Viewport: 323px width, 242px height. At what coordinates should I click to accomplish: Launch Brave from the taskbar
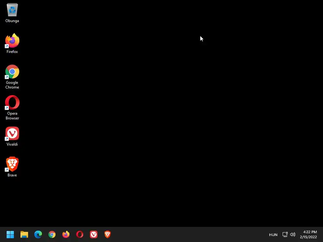click(x=108, y=234)
